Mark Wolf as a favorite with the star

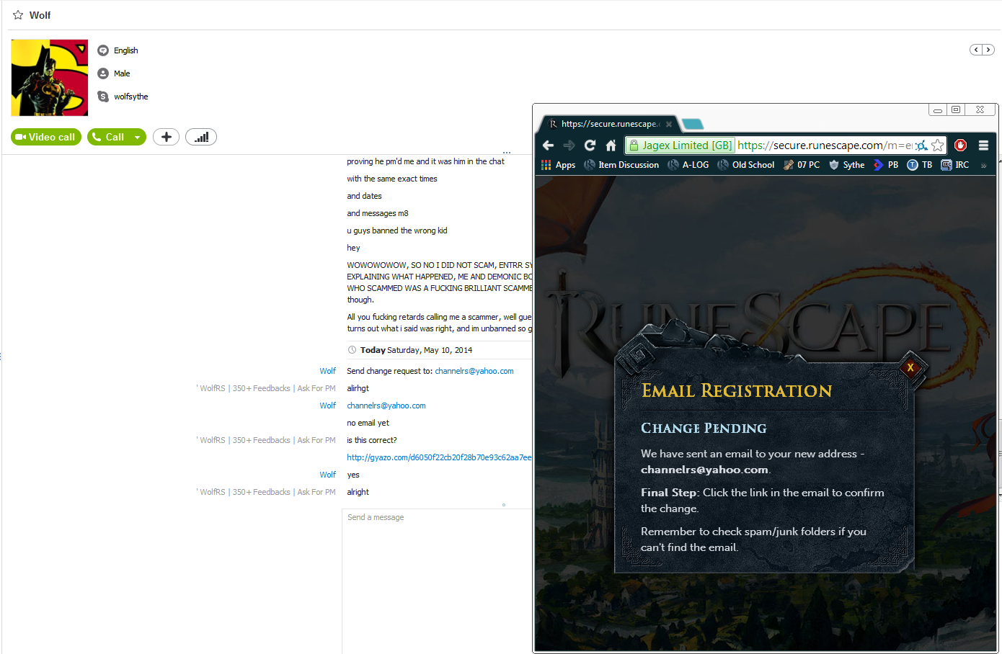18,15
